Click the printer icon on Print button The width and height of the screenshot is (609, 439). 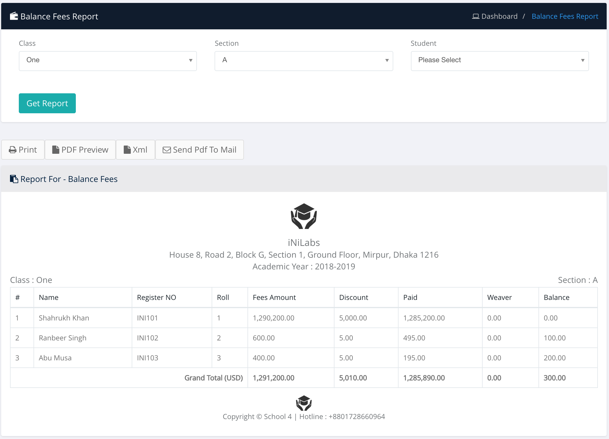(13, 150)
